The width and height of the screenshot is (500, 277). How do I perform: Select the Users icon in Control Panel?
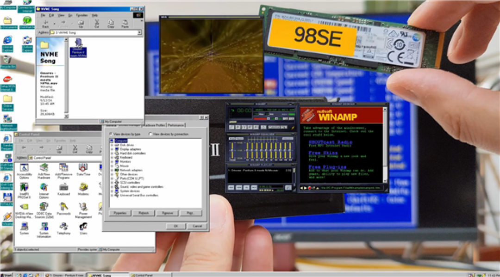pyautogui.click(x=83, y=228)
